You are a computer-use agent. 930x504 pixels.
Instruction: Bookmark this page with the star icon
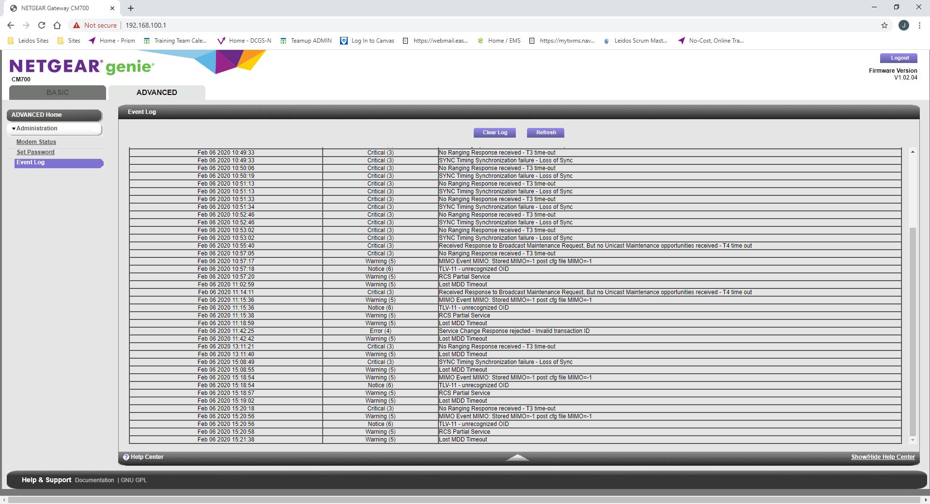click(x=884, y=25)
